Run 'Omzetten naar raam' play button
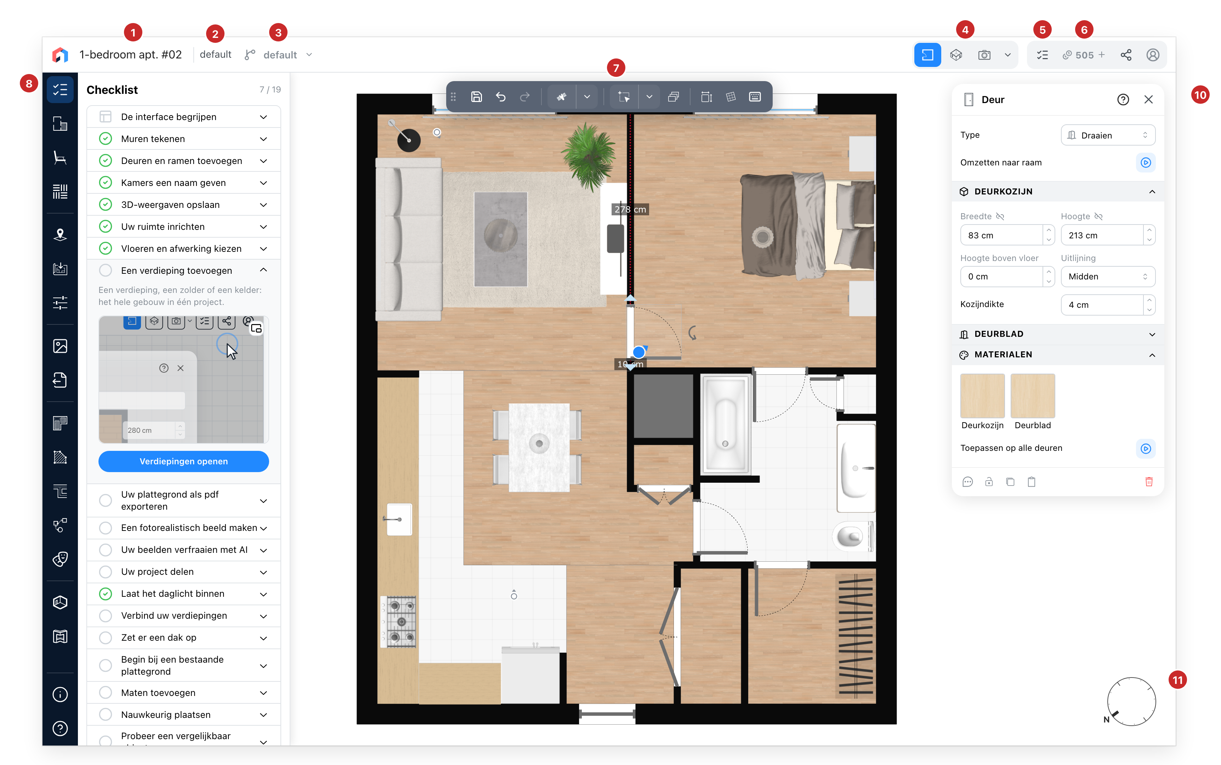This screenshot has width=1221, height=765. (x=1145, y=163)
